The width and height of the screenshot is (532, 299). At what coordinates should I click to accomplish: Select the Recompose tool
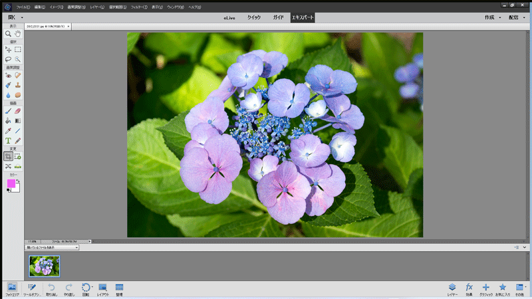(18, 156)
